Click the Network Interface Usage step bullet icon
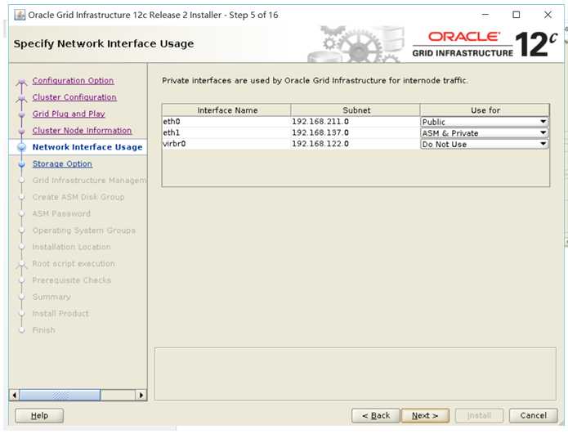This screenshot has height=434, width=568. click(x=22, y=147)
